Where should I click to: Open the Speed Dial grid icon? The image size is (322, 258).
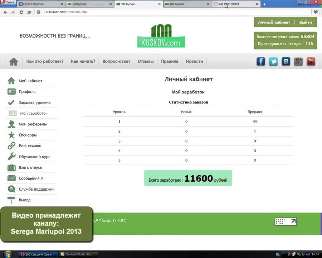pyautogui.click(x=29, y=12)
